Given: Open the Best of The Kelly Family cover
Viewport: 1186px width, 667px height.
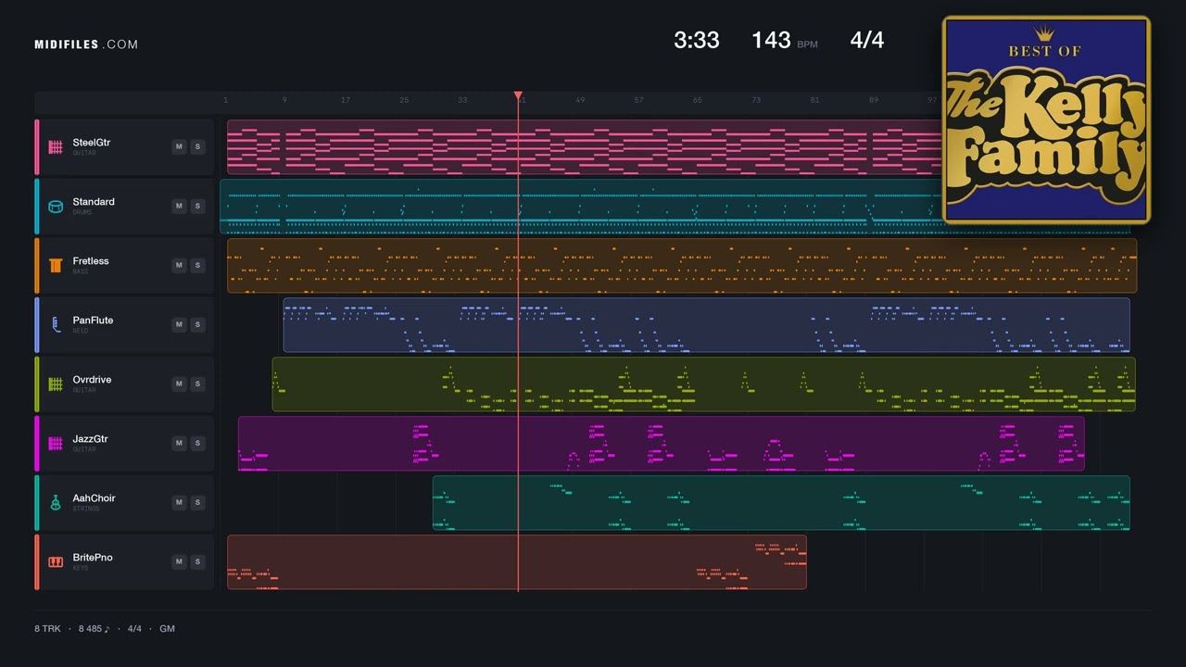Looking at the screenshot, I should (1046, 120).
